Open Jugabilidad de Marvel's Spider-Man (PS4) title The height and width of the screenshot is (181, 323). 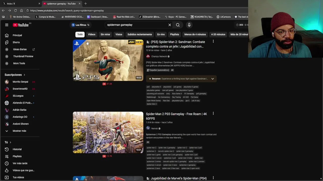(179, 178)
